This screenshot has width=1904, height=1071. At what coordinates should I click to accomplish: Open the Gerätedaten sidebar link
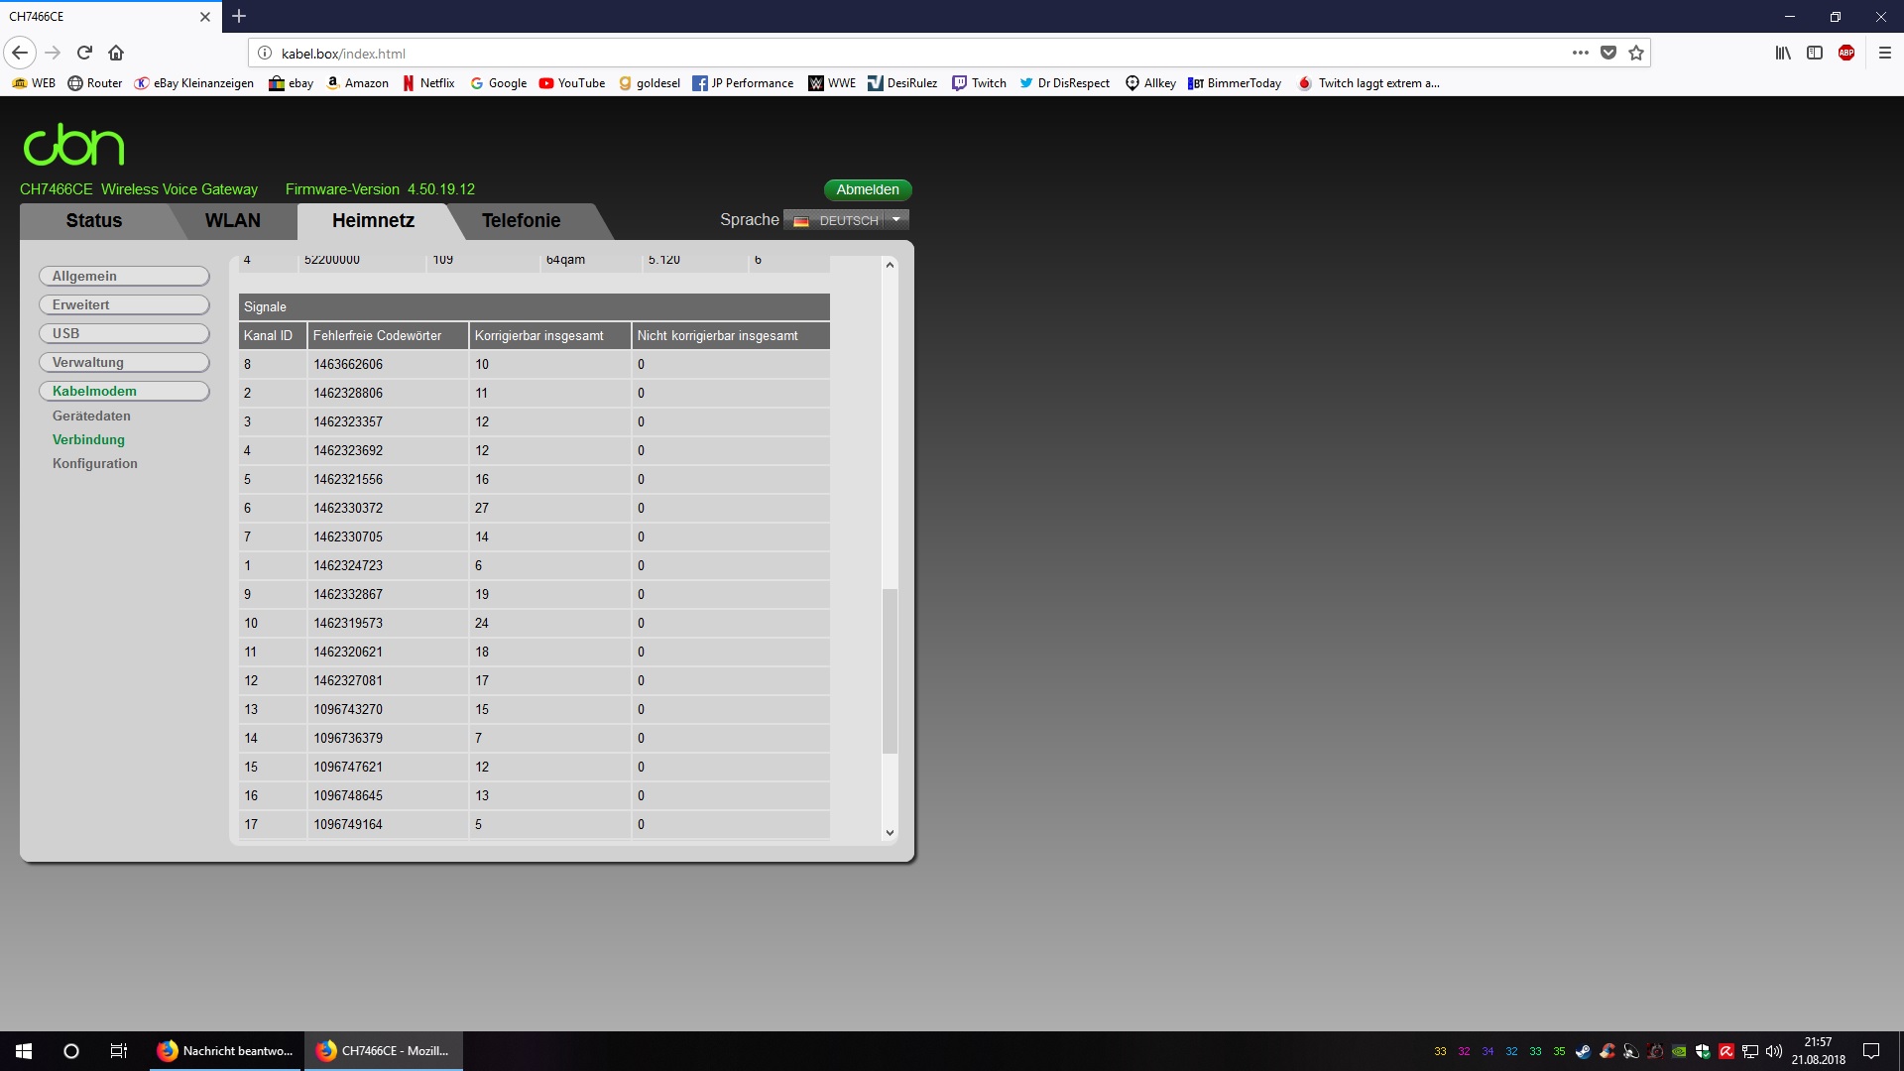[x=91, y=416]
